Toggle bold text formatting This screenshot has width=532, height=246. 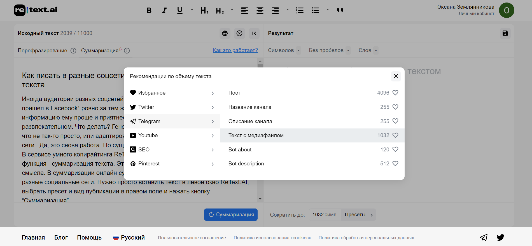(x=149, y=10)
